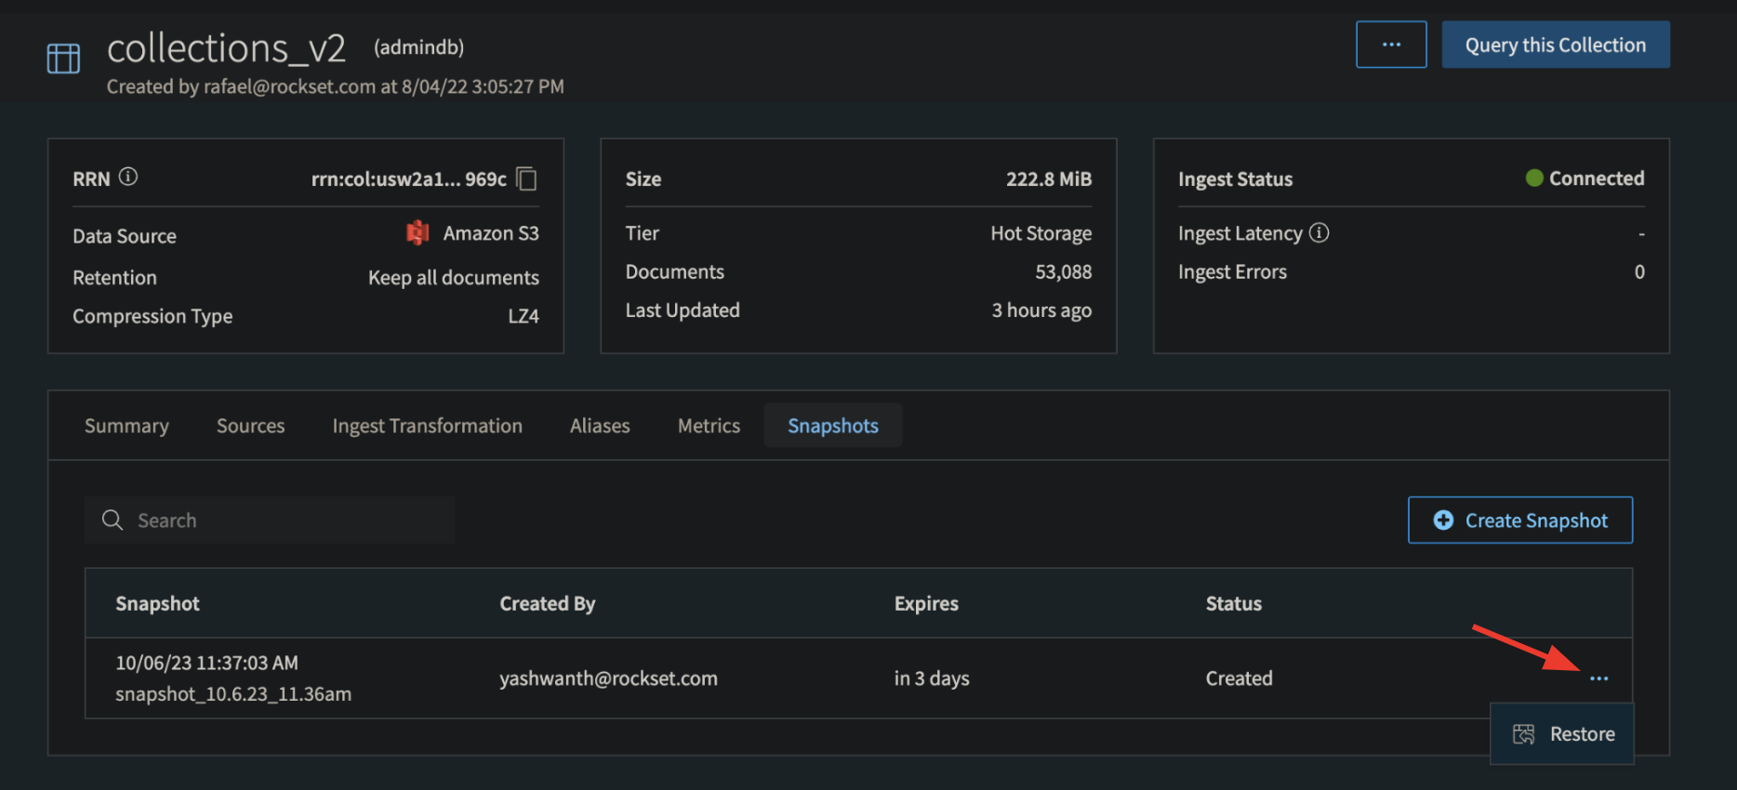Click the 'in 3 days' expiry value
Image resolution: width=1737 pixels, height=790 pixels.
pos(932,678)
